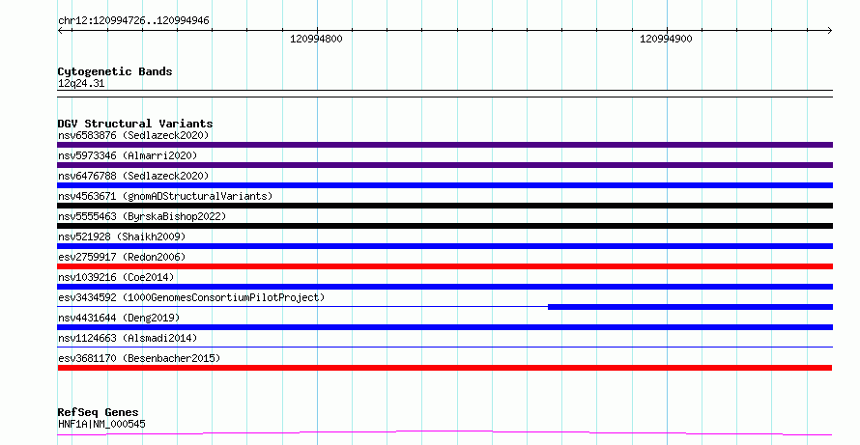Viewport: 860px width, 445px height.
Task: Click the nsv6583876 (Sedlazeck2020) variant label
Action: pyautogui.click(x=133, y=135)
